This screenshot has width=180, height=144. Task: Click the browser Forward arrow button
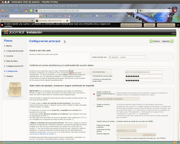point(7,11)
